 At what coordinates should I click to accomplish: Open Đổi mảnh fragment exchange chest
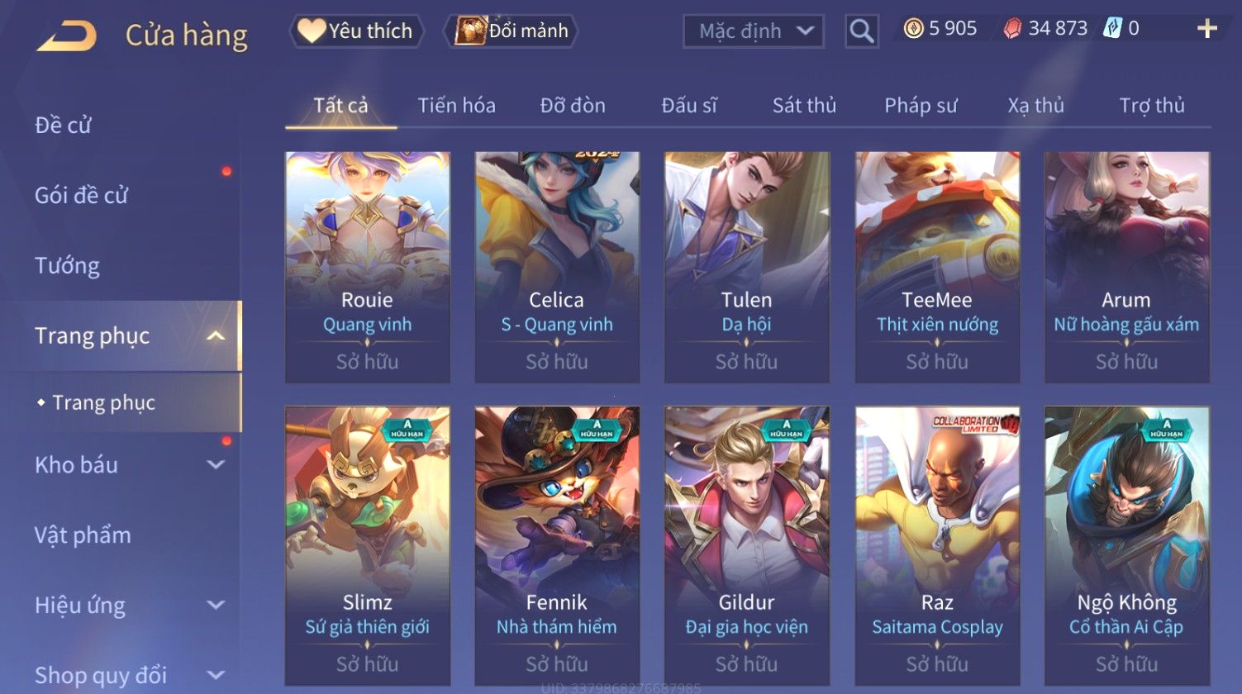tap(511, 31)
